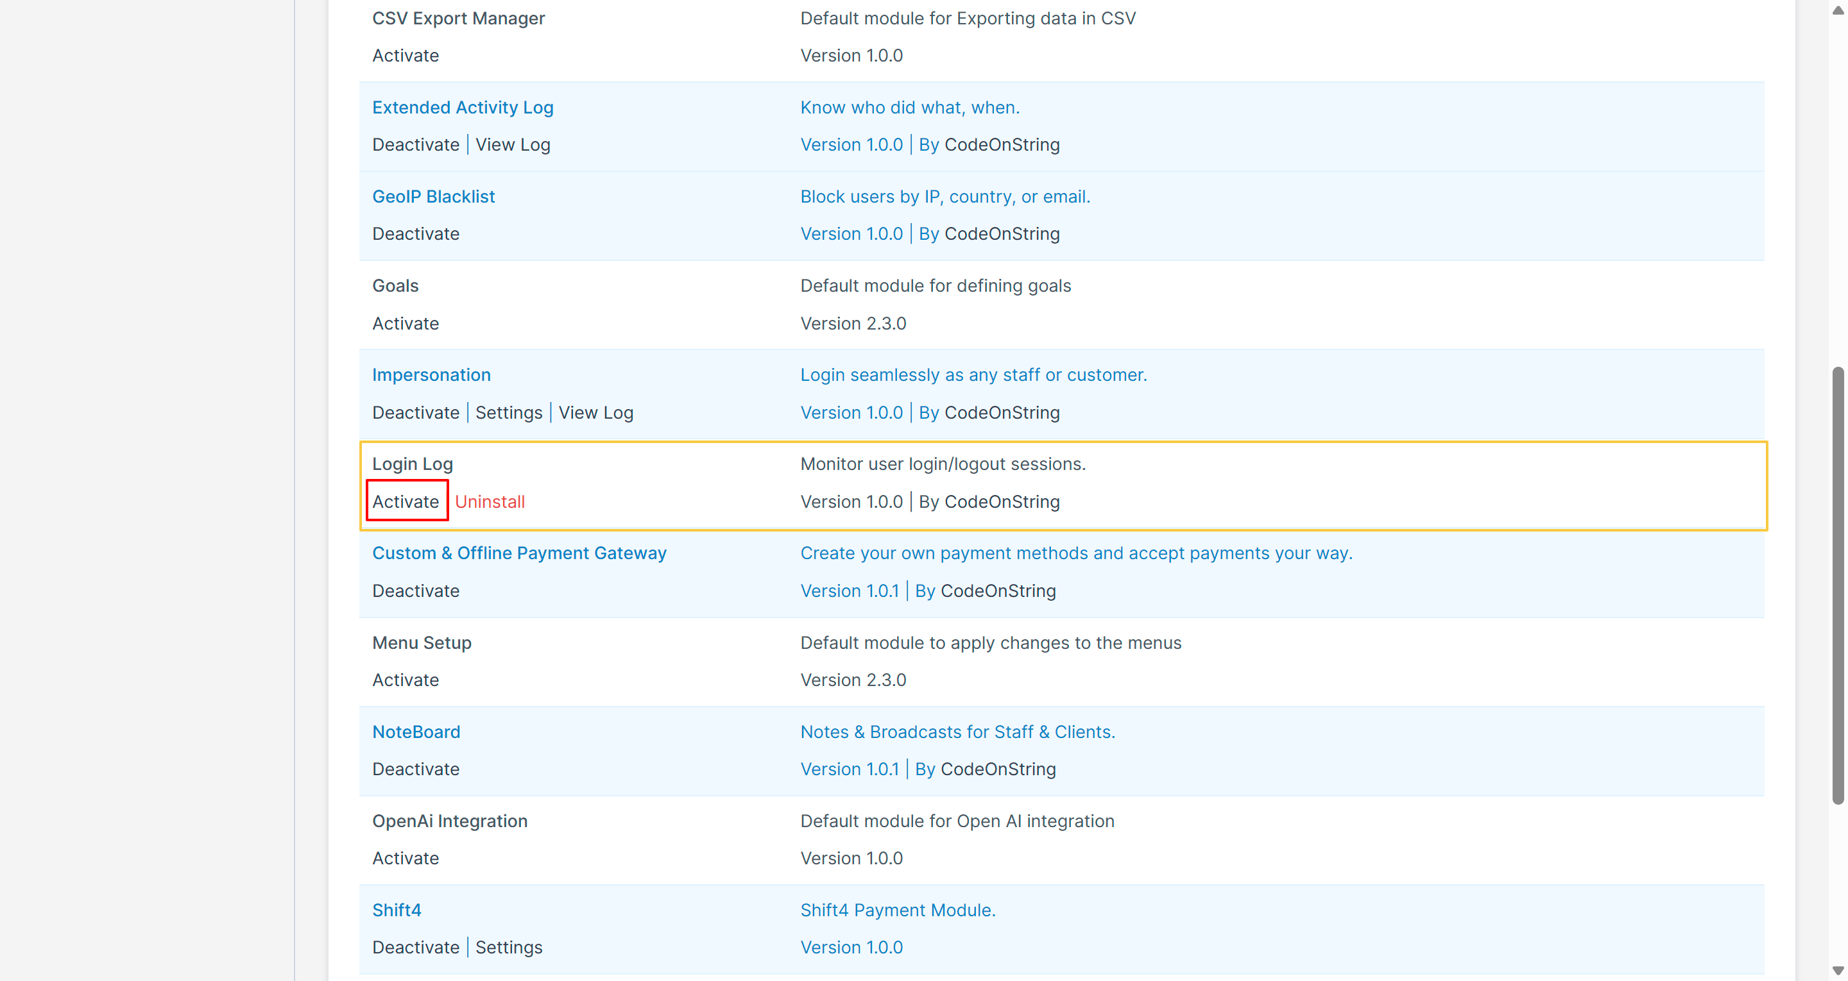
Task: Deactivate the NoteBoard module
Action: [x=415, y=769]
